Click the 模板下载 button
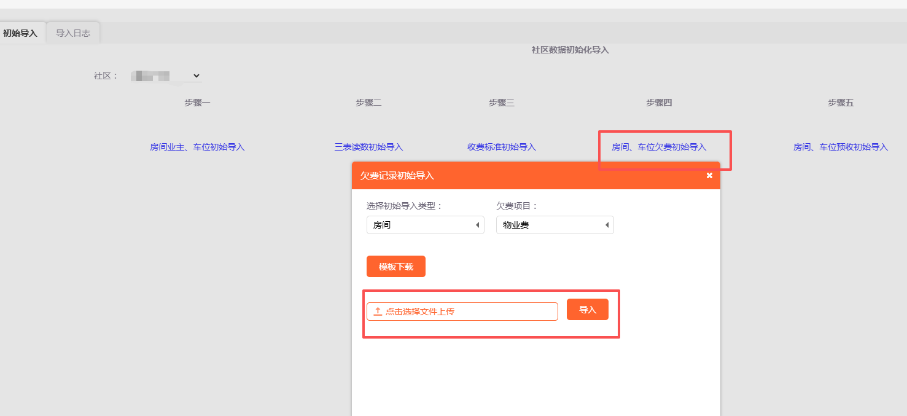 coord(395,267)
